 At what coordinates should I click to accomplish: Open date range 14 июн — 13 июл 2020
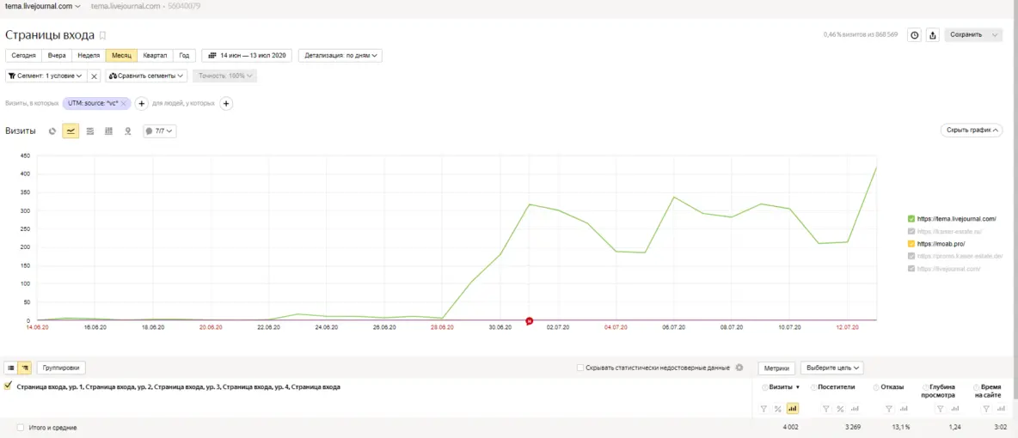247,56
